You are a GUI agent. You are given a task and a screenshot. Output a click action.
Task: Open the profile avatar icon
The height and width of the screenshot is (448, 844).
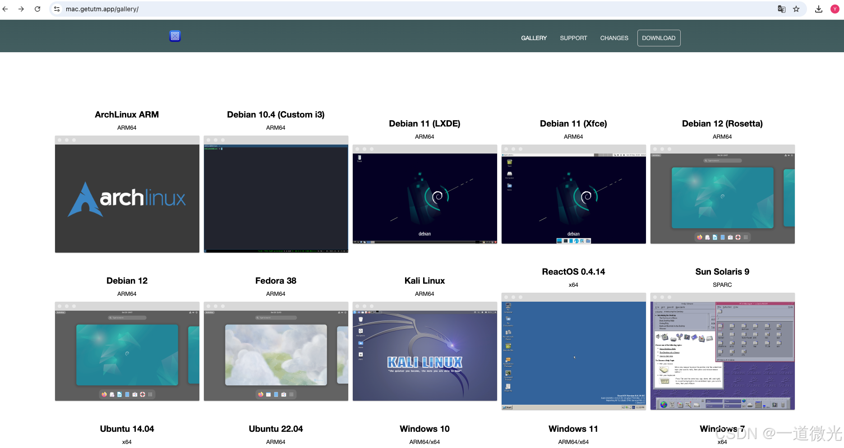coord(835,9)
